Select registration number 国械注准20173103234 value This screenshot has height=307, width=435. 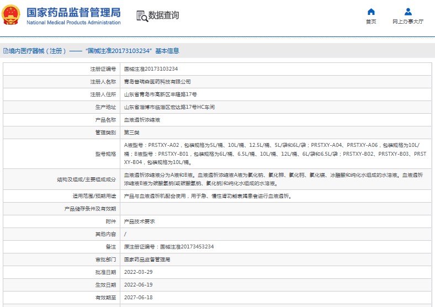point(151,69)
